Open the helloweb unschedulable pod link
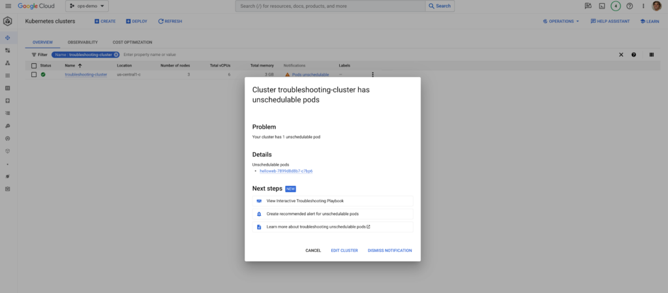The image size is (668, 293). (x=286, y=171)
